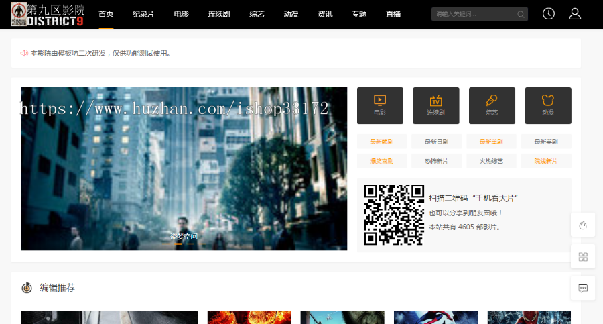Go to the 电影 nav item
The width and height of the screenshot is (603, 324).
pyautogui.click(x=181, y=14)
